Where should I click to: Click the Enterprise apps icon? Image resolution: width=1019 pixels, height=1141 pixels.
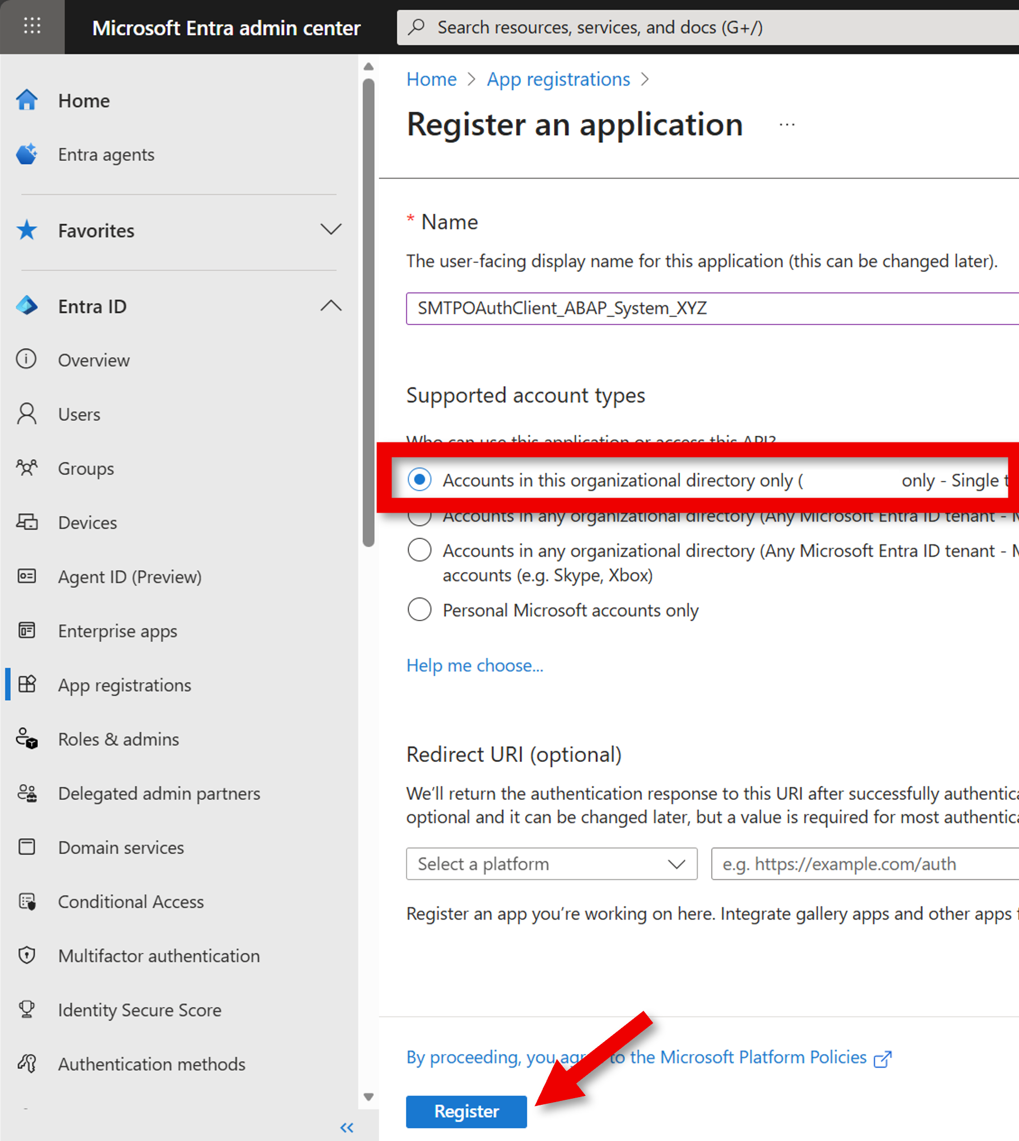tap(26, 630)
